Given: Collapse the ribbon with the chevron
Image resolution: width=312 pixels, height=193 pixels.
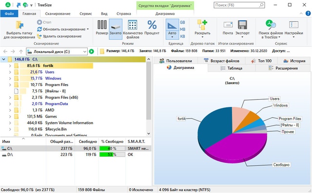Looking at the screenshot, I should tap(301, 14).
